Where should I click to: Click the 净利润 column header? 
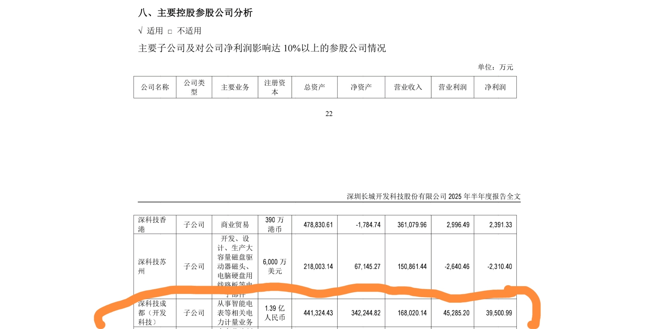(x=495, y=87)
